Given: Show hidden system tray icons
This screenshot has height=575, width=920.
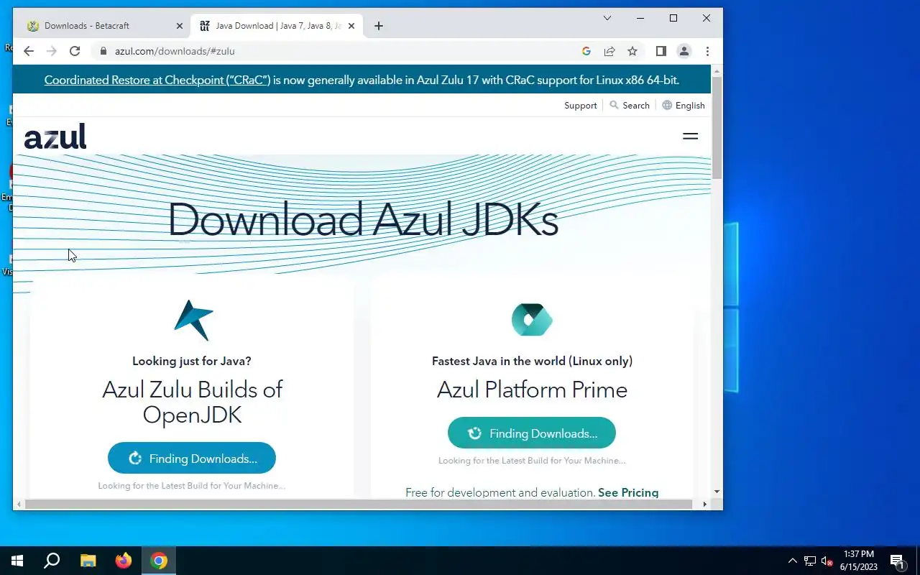Looking at the screenshot, I should click(x=793, y=561).
